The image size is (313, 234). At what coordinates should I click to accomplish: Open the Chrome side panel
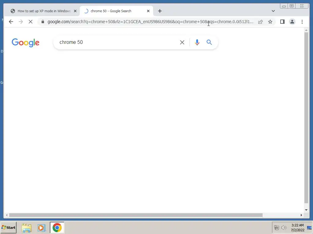coord(282,22)
